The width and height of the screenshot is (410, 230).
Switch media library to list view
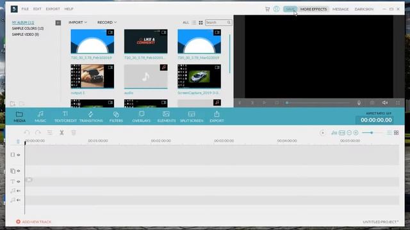pyautogui.click(x=193, y=23)
